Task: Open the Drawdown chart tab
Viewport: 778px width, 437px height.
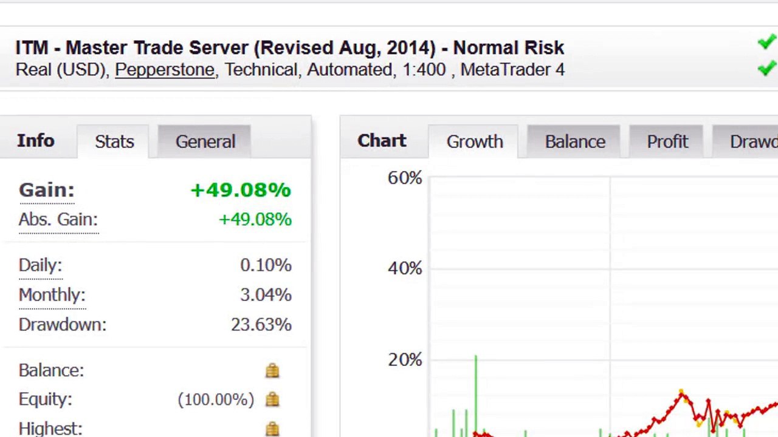Action: pos(746,141)
